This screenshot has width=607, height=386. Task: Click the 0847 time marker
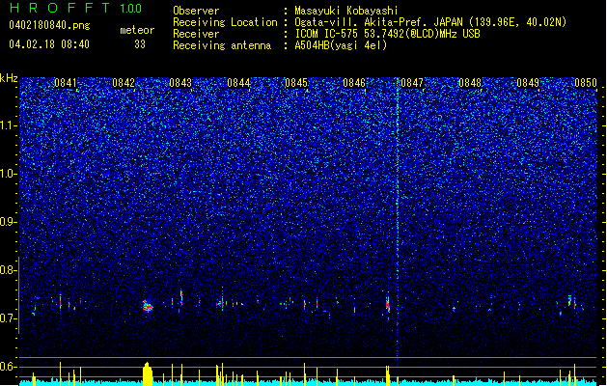[x=412, y=83]
